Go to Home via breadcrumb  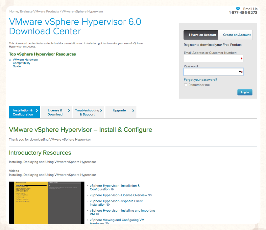13,11
